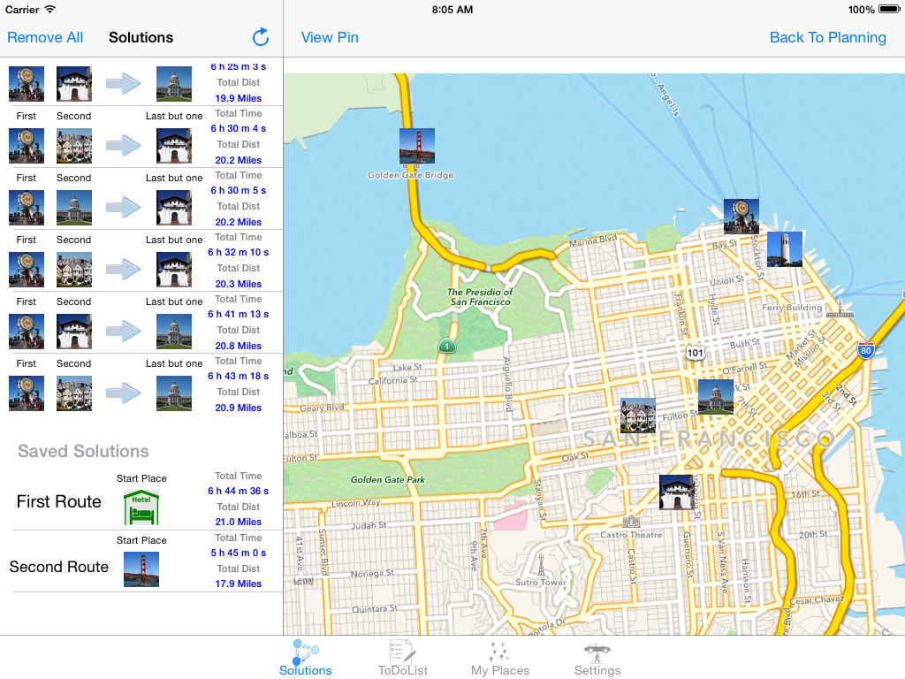Select the solution time 6 h 32 m 10 s
905x679 pixels.
pos(239,252)
